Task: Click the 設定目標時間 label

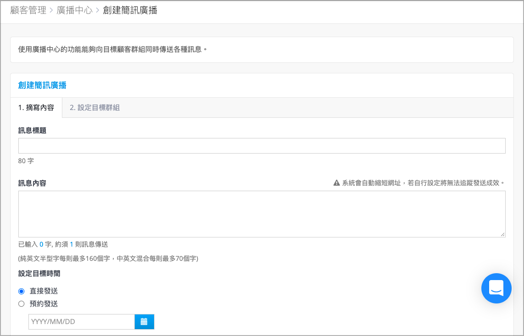Action: click(x=39, y=274)
